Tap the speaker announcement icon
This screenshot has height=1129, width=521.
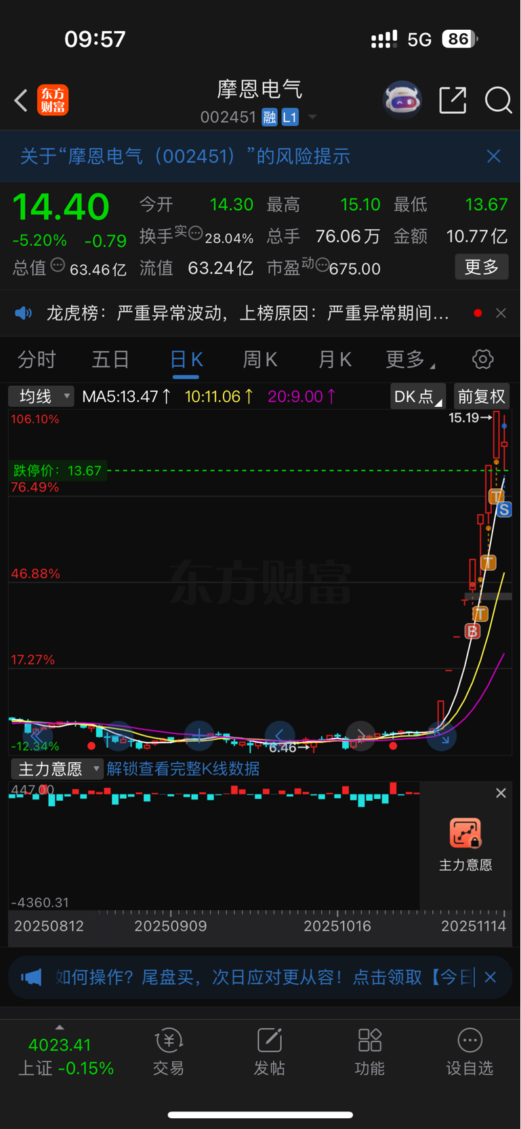click(24, 313)
